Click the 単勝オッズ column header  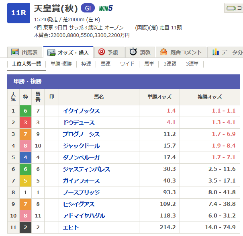point(159,97)
